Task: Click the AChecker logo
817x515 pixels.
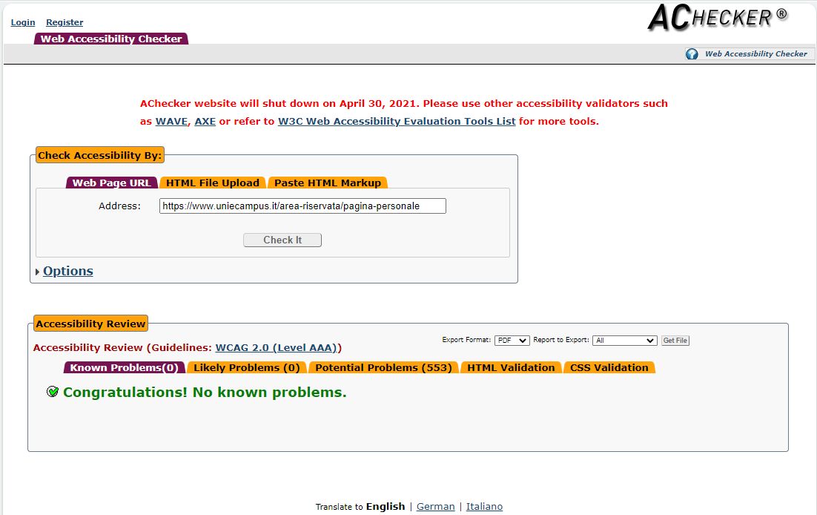Action: [717, 18]
